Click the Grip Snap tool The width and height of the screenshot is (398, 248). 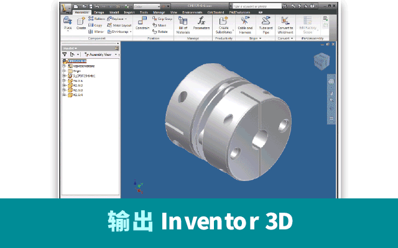point(162,19)
